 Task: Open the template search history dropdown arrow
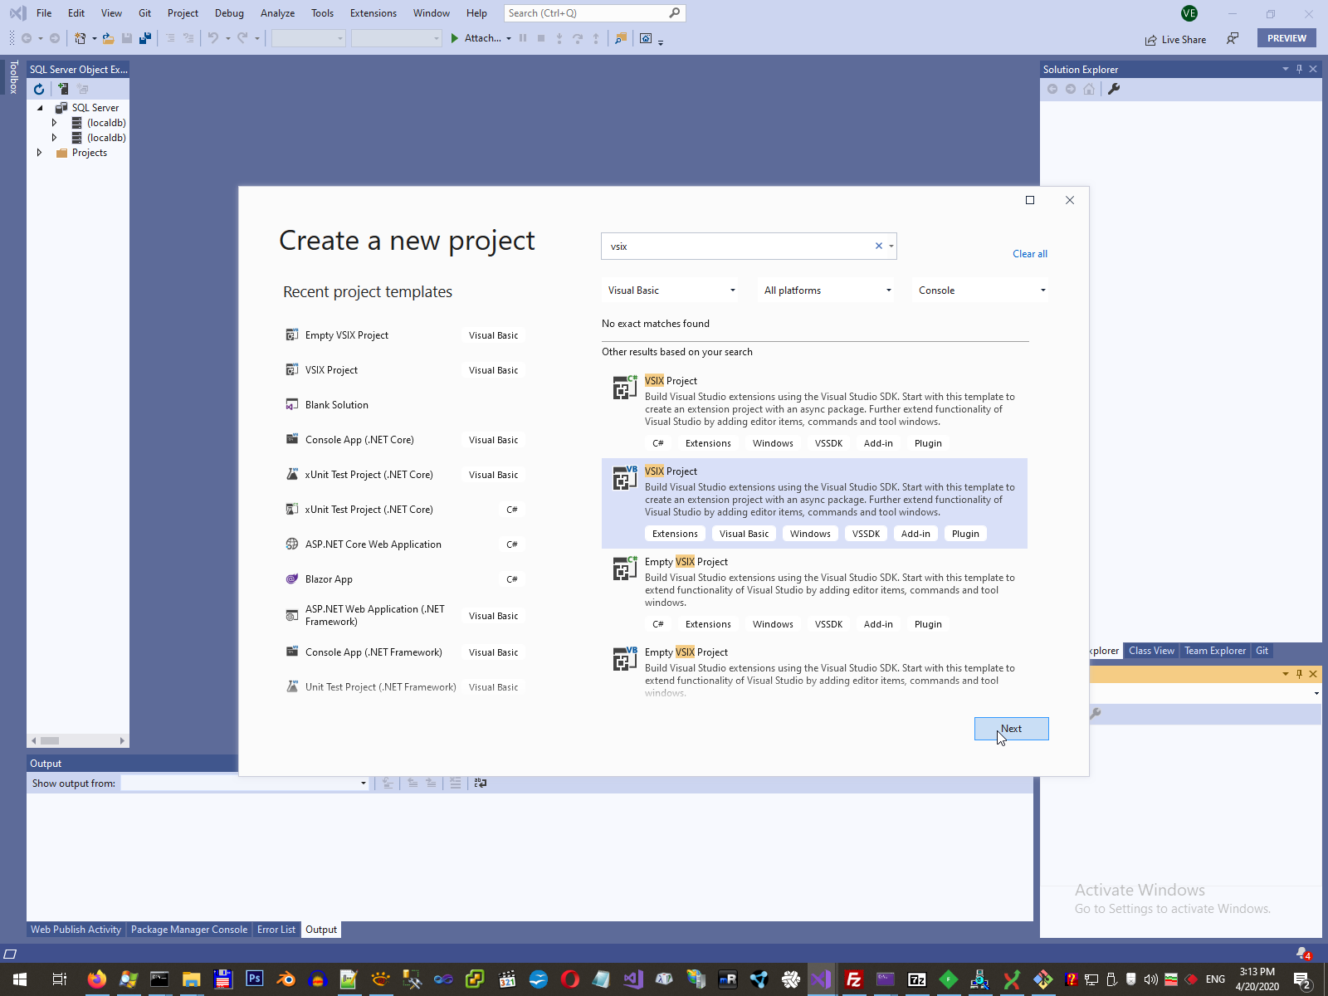click(x=891, y=246)
